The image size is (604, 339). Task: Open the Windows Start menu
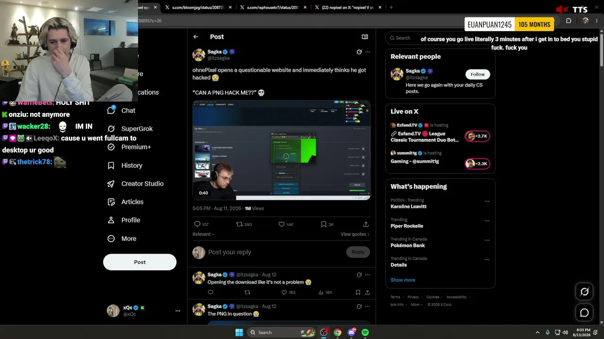coord(239,332)
